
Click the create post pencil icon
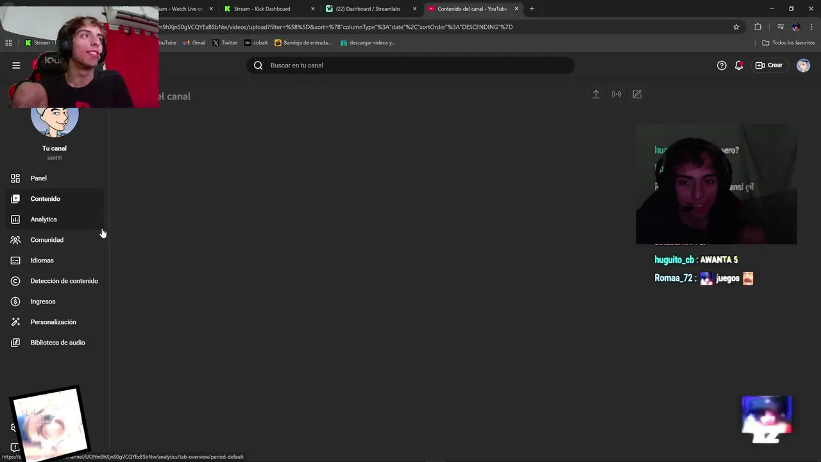tap(637, 94)
